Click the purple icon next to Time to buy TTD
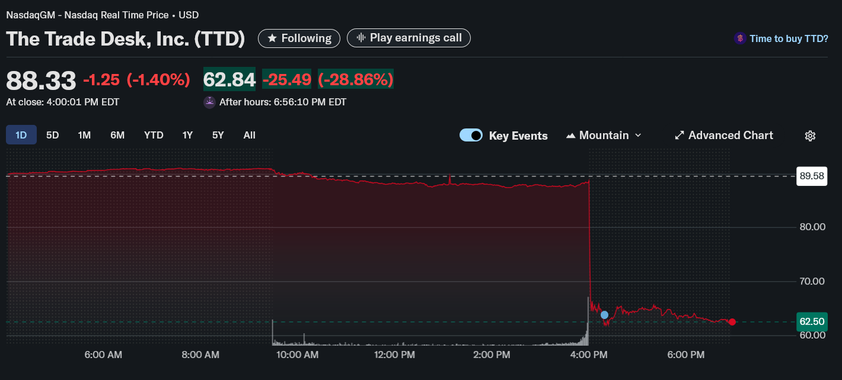Screen dimensions: 842x380 [739, 38]
